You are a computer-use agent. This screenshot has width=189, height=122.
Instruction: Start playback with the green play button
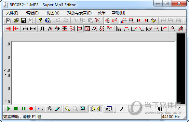(8, 109)
